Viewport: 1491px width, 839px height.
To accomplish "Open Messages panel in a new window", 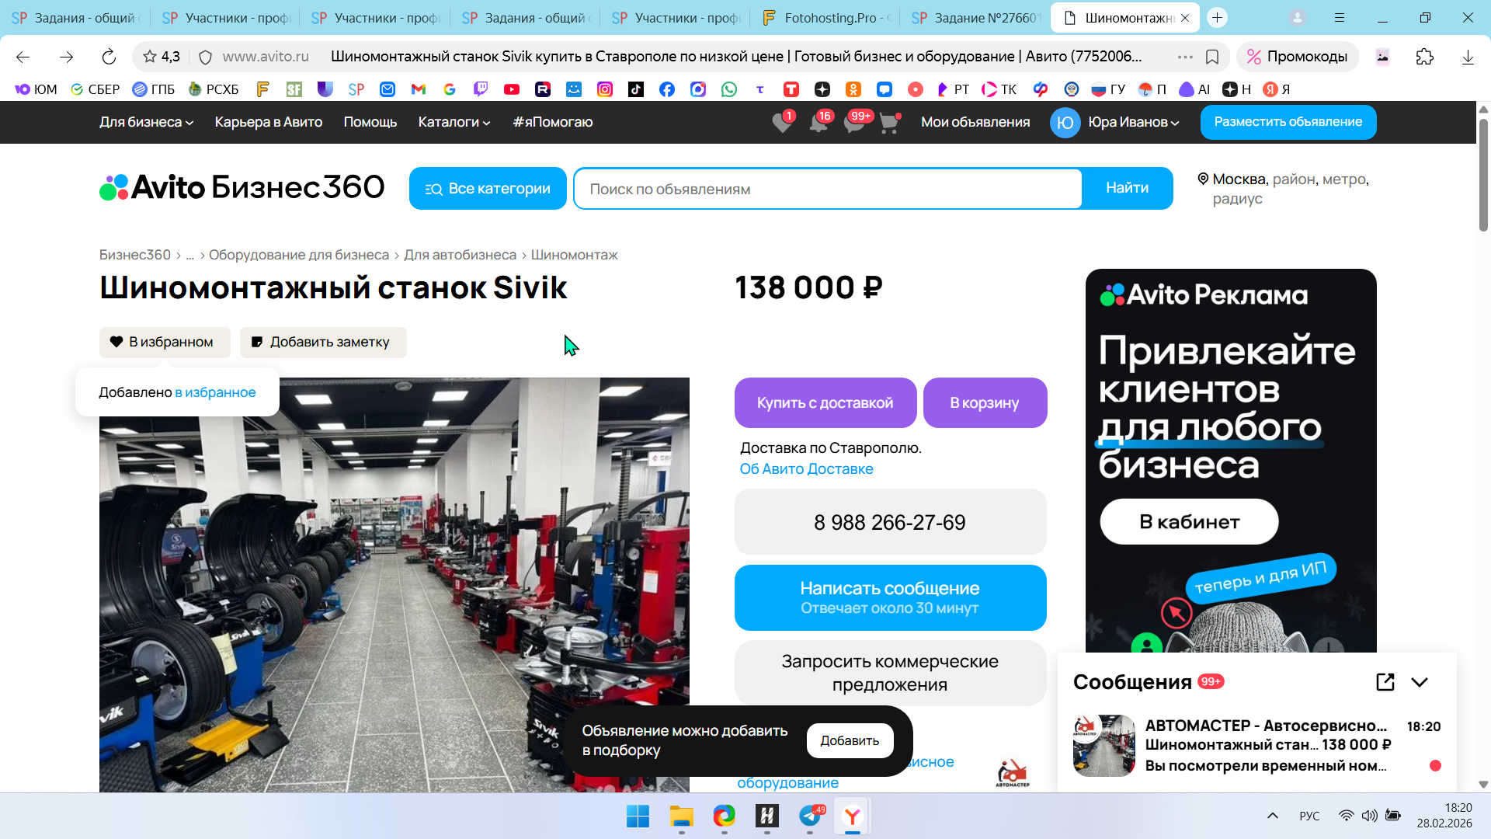I will click(1385, 682).
